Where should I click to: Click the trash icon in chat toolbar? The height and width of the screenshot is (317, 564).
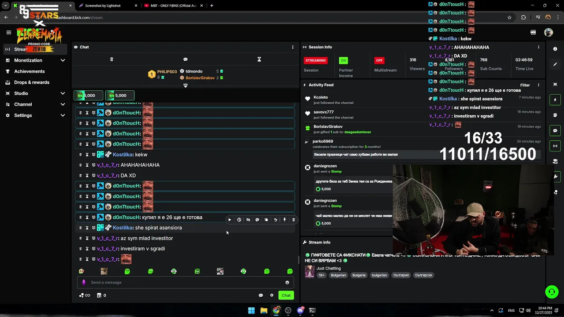pyautogui.click(x=111, y=59)
